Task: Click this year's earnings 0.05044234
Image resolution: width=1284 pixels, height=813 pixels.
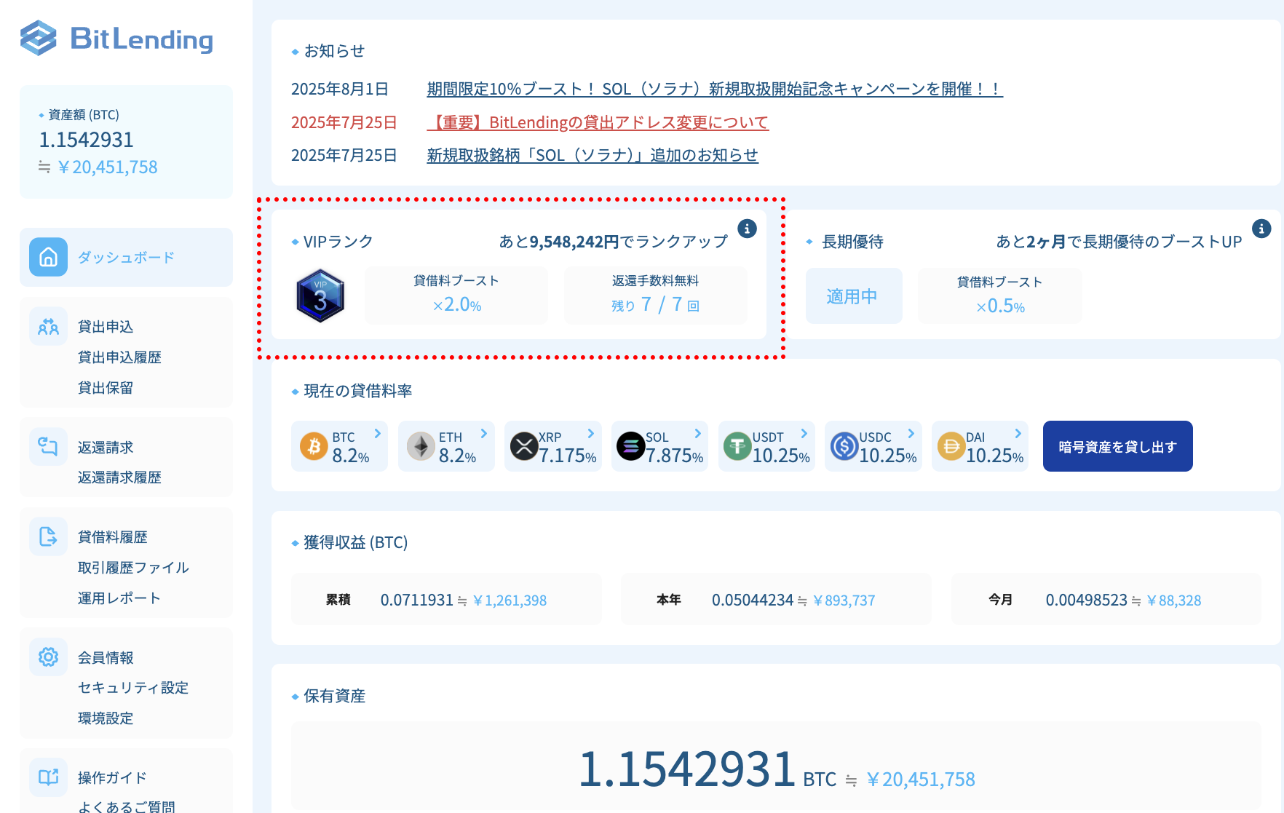Action: tap(753, 600)
